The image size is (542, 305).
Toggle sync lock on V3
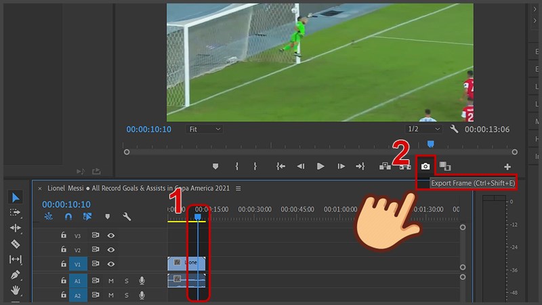tap(96, 235)
